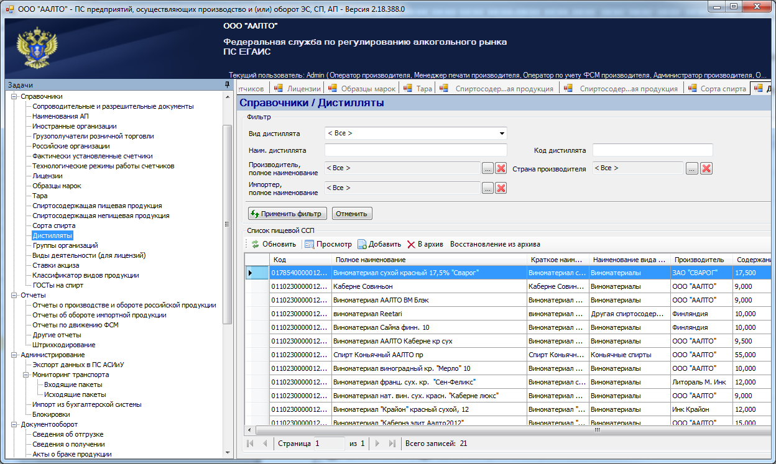Pin the Задачи panel with pushpin icon
776x464 pixels.
[227, 84]
